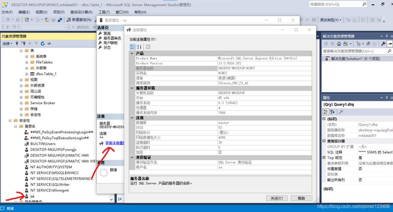
Task: Open the 视图(V) menu
Action: click(x=41, y=12)
